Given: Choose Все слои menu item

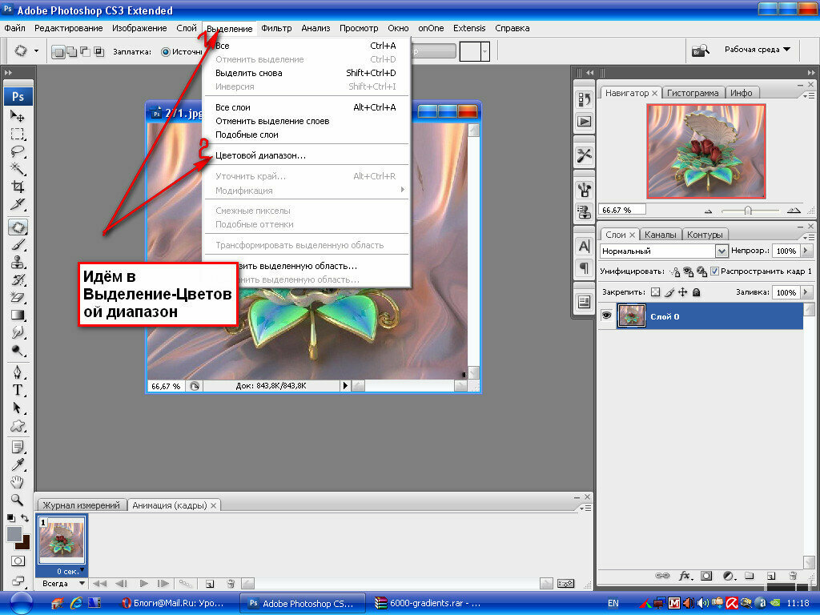Looking at the screenshot, I should [x=306, y=107].
